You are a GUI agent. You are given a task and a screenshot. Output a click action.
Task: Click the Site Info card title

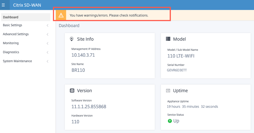pos(85,39)
